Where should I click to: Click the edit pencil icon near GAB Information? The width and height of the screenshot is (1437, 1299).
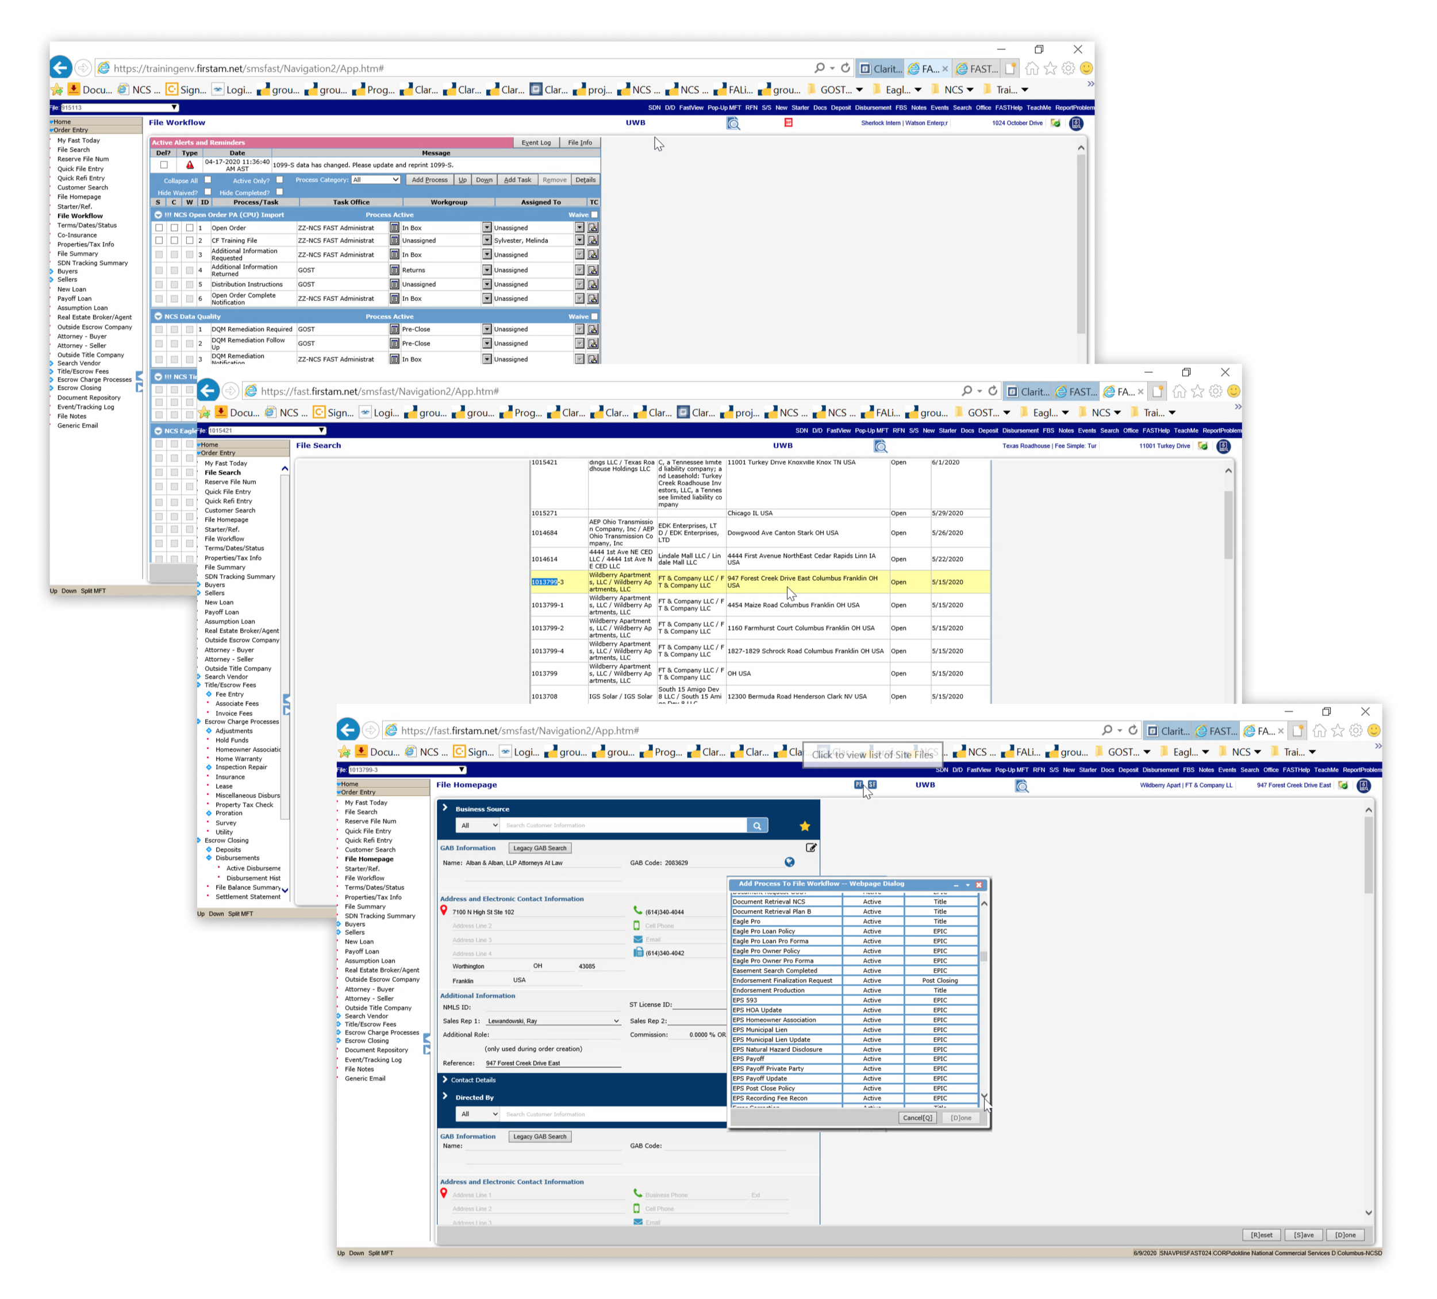[810, 847]
